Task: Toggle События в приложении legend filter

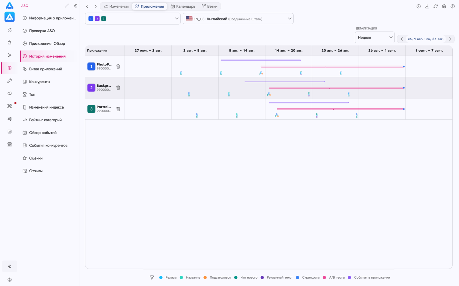Action: click(369, 277)
